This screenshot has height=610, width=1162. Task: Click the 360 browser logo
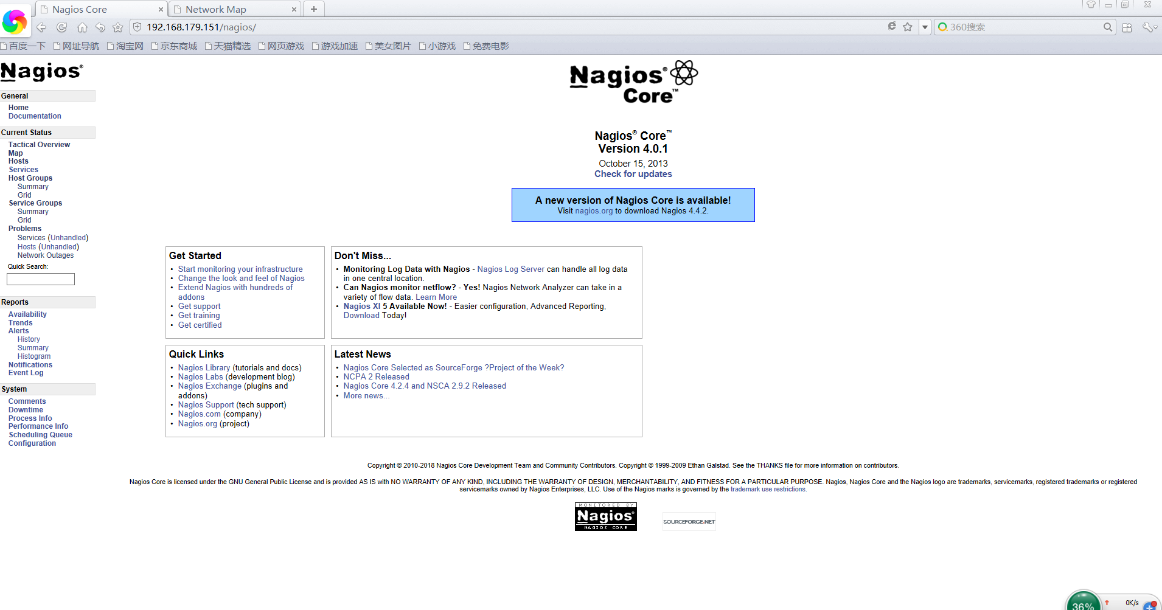click(15, 22)
